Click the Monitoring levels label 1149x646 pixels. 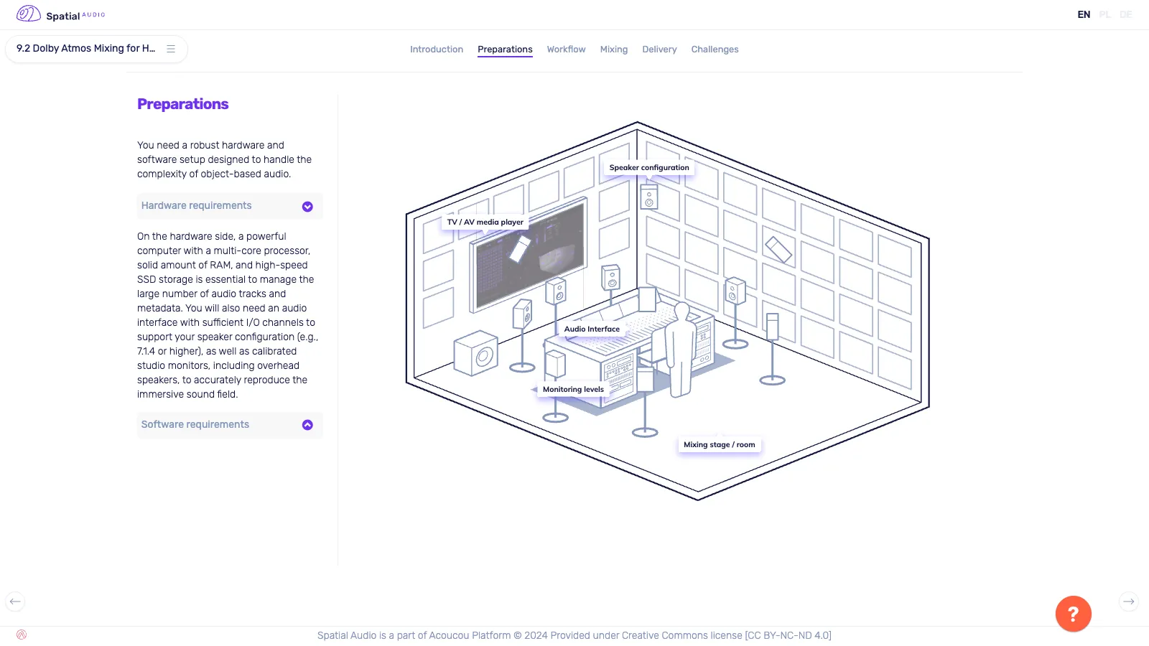tap(573, 390)
